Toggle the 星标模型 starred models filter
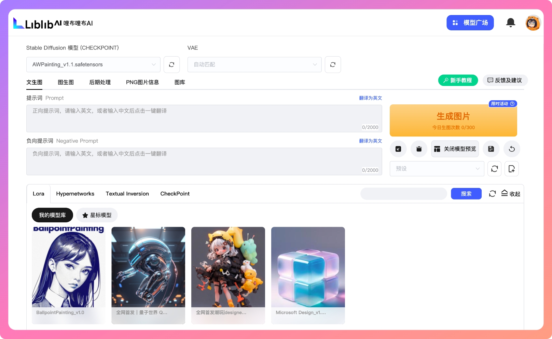 coord(97,215)
